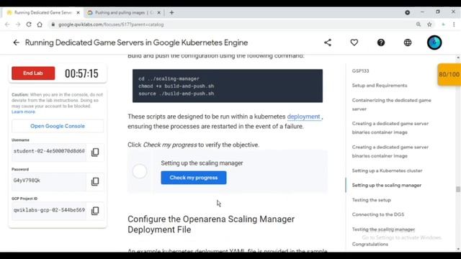This screenshot has width=461, height=259.
Task: Switch to Pushing and pulling images tab
Action: tap(123, 13)
